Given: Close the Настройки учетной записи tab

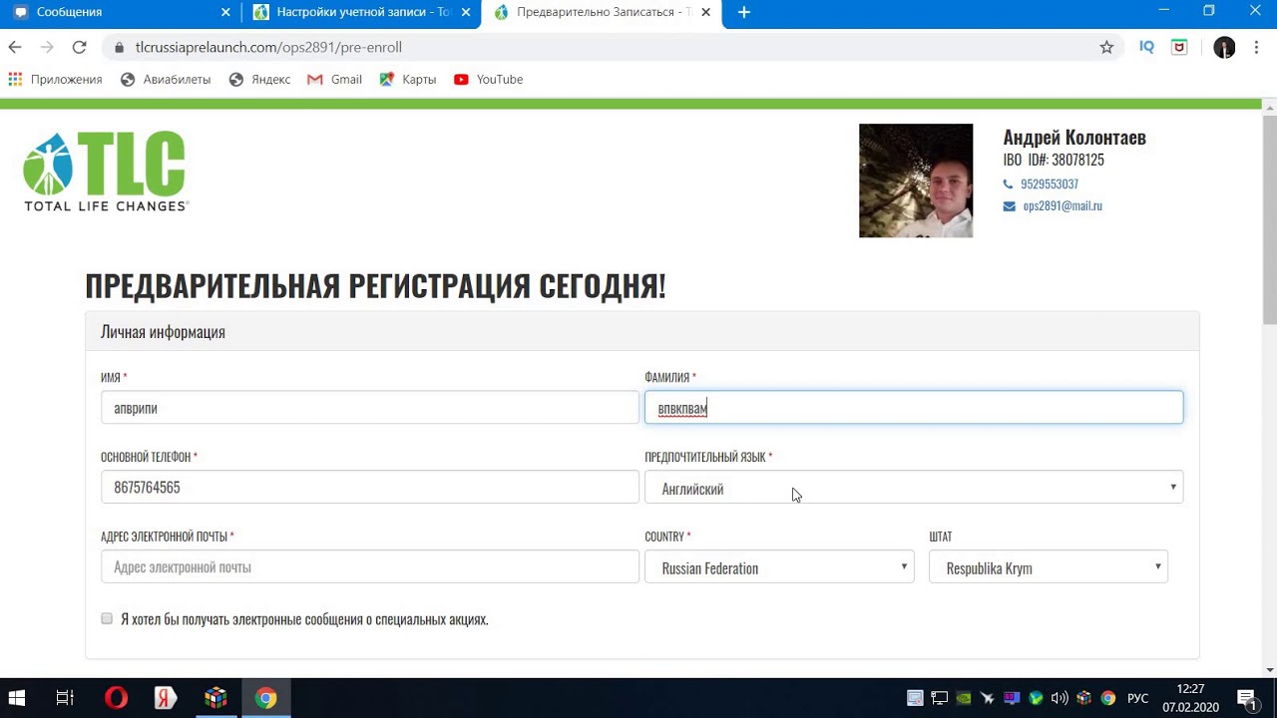Looking at the screenshot, I should 466,12.
